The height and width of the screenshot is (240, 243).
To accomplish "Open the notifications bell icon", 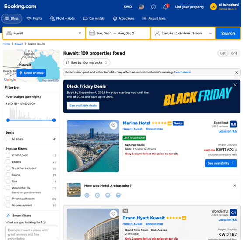I will (166, 7).
